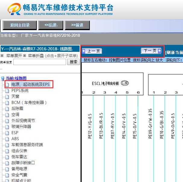
Task: Go forward with the >>前进 button
Action: (x=77, y=25)
